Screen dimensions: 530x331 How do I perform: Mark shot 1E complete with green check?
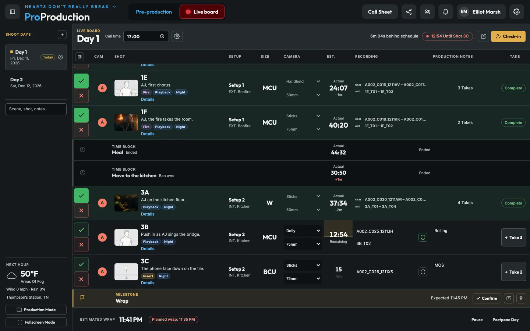[81, 81]
